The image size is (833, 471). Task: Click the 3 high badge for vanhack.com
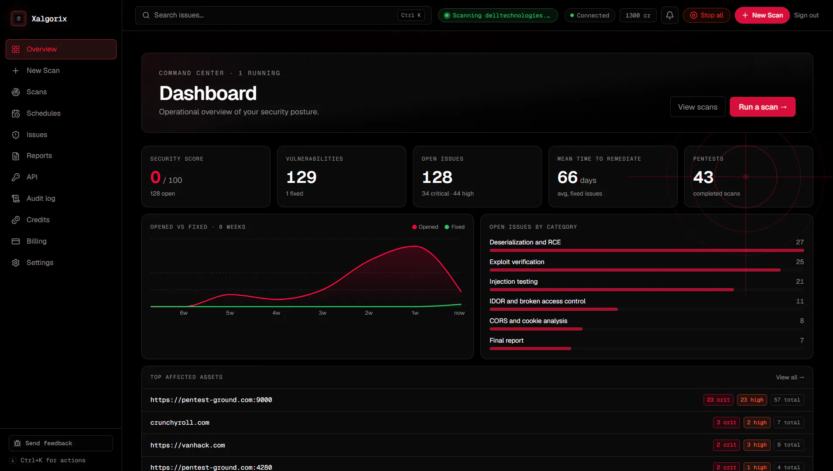coord(757,445)
